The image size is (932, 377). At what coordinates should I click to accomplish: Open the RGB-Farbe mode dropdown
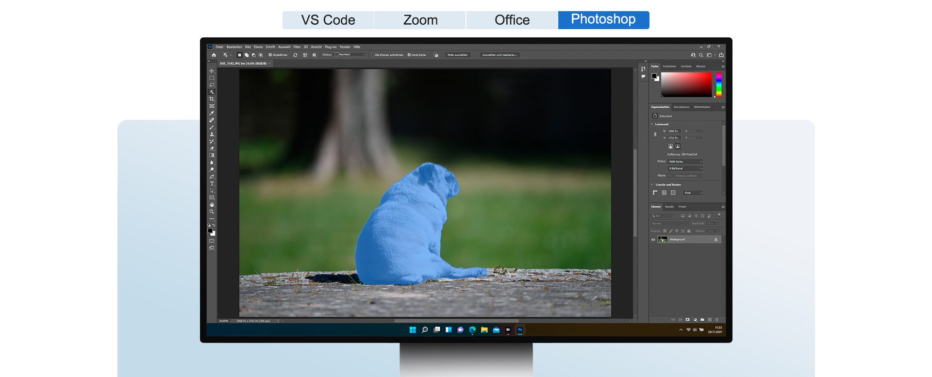685,162
